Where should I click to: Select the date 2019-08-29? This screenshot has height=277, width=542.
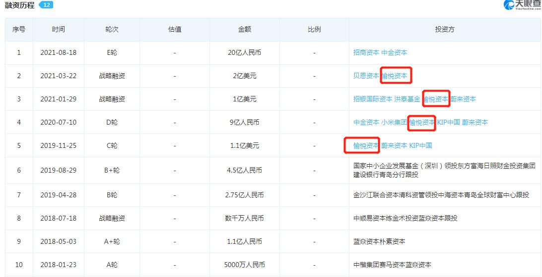pos(59,170)
